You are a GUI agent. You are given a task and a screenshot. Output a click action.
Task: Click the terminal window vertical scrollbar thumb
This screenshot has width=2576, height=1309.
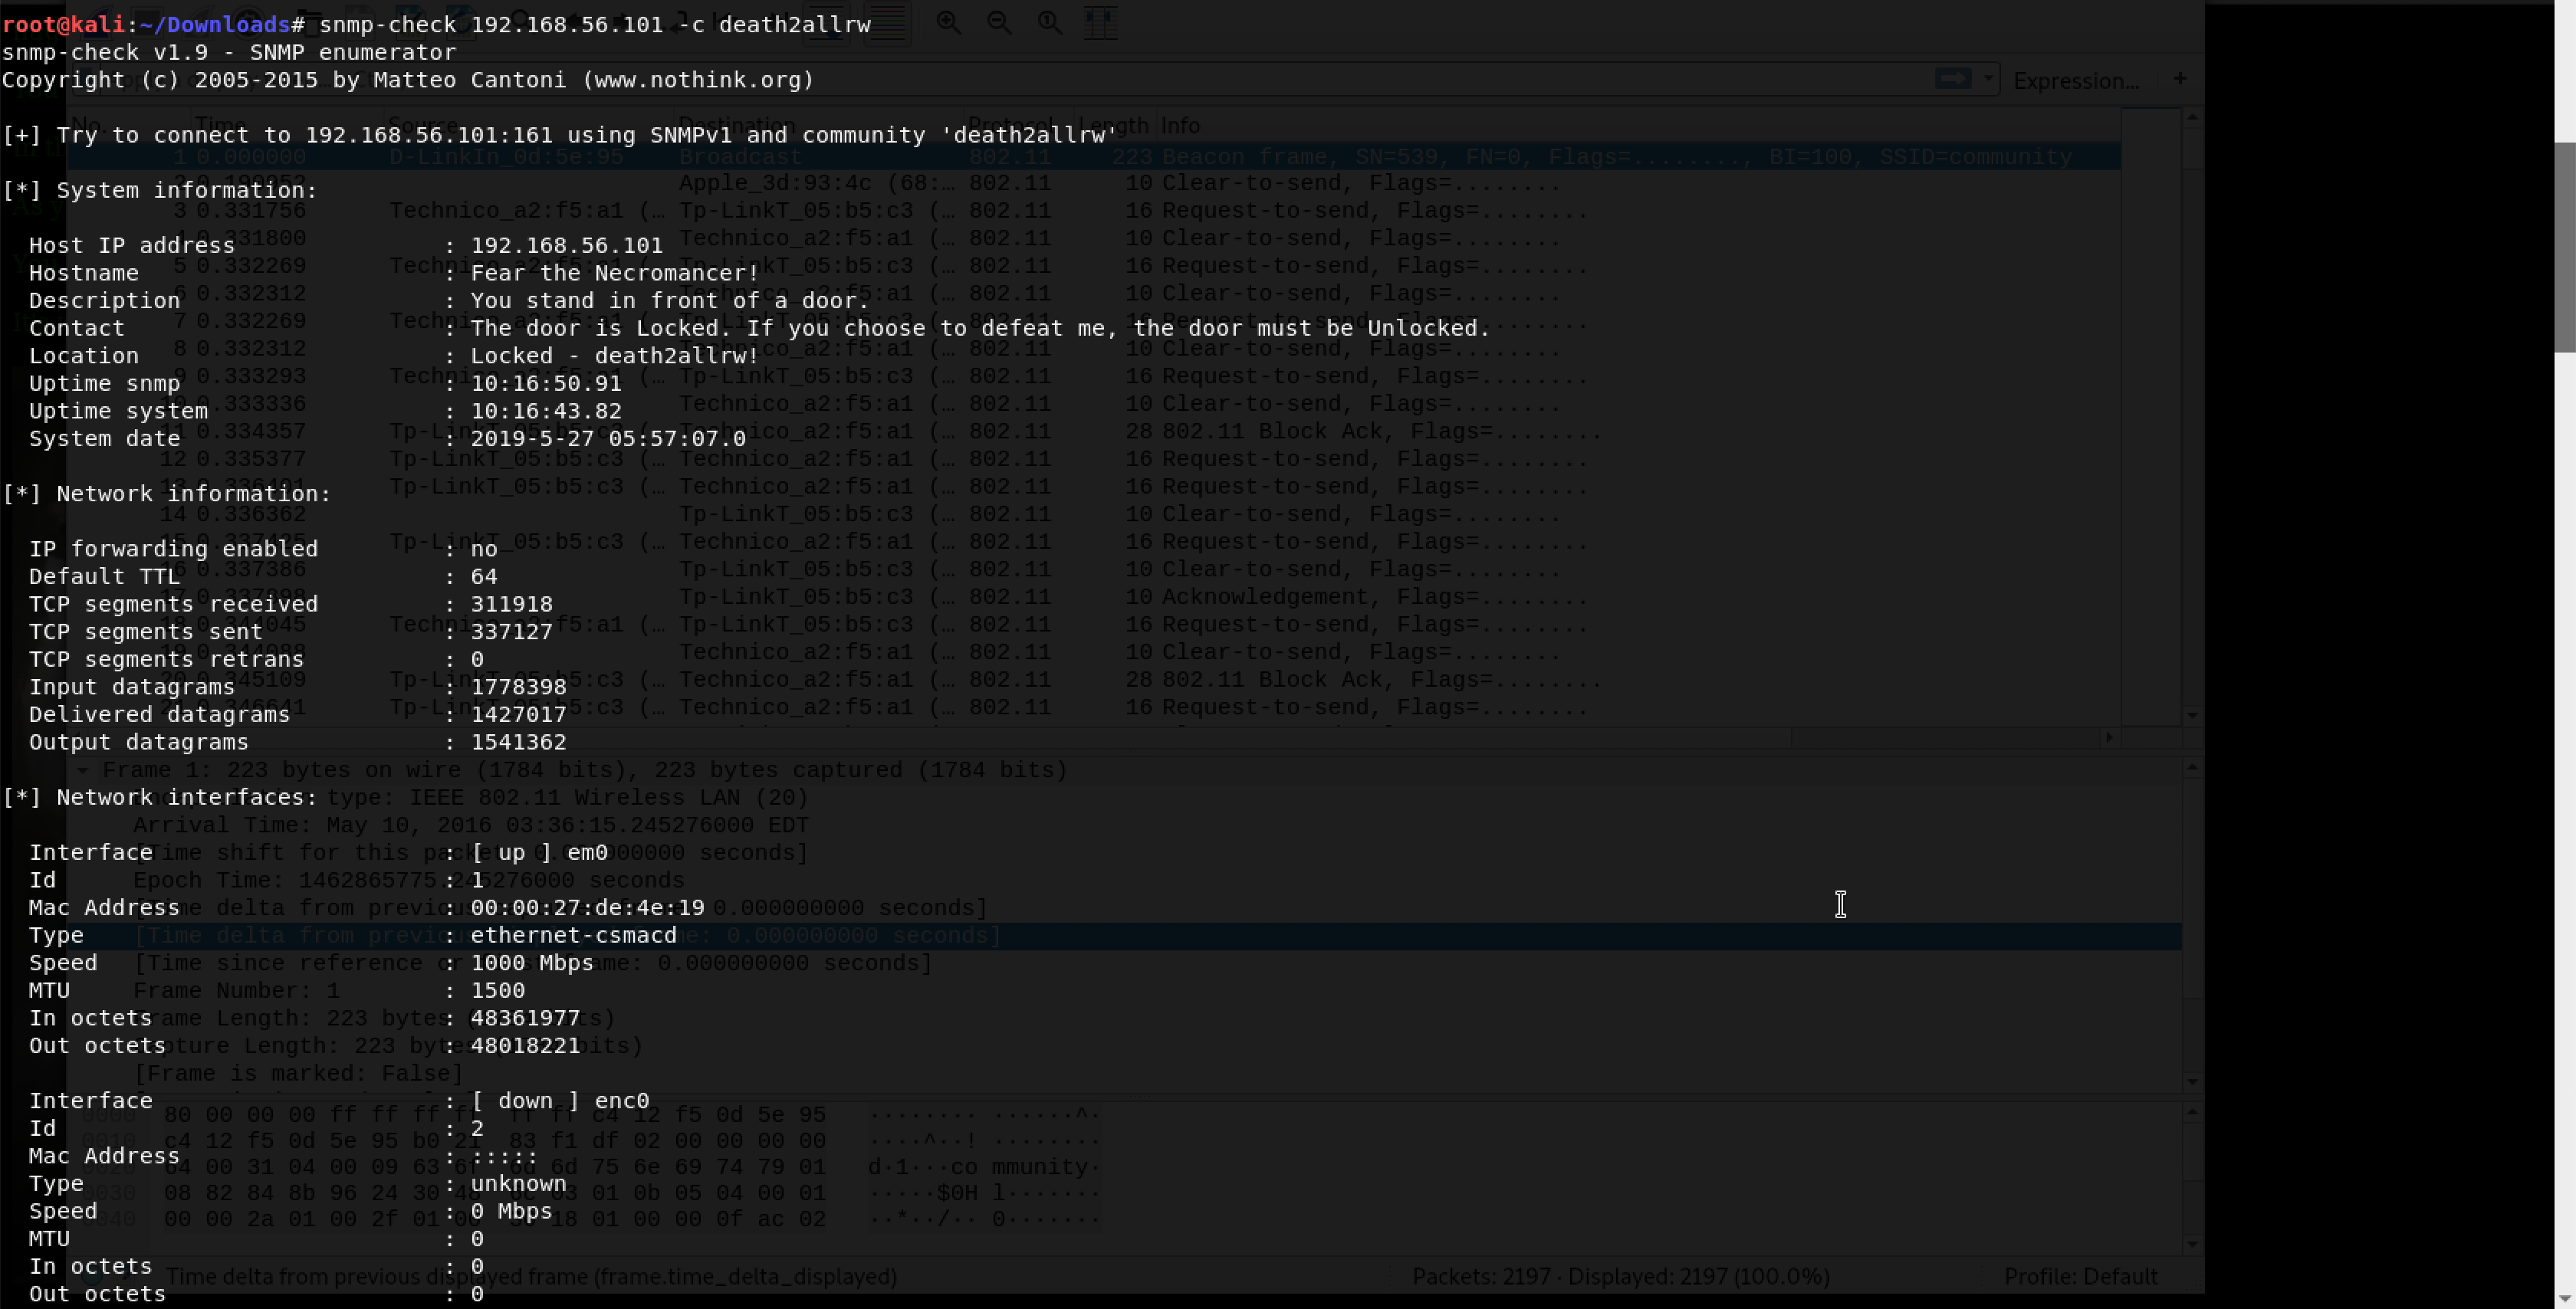[x=2565, y=247]
